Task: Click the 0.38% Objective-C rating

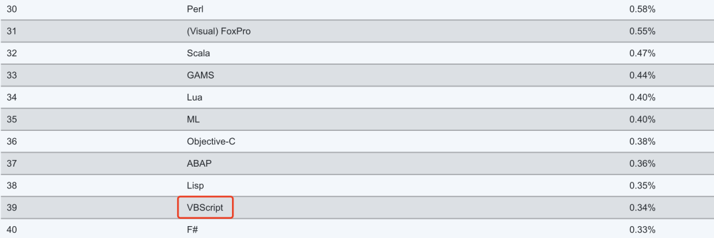Action: [x=642, y=141]
